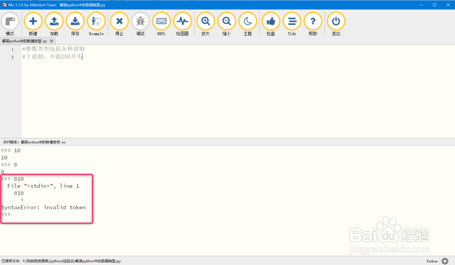The image size is (455, 265).
Task: Select the 解读python中的数据类型.py tab
Action: pos(25,41)
